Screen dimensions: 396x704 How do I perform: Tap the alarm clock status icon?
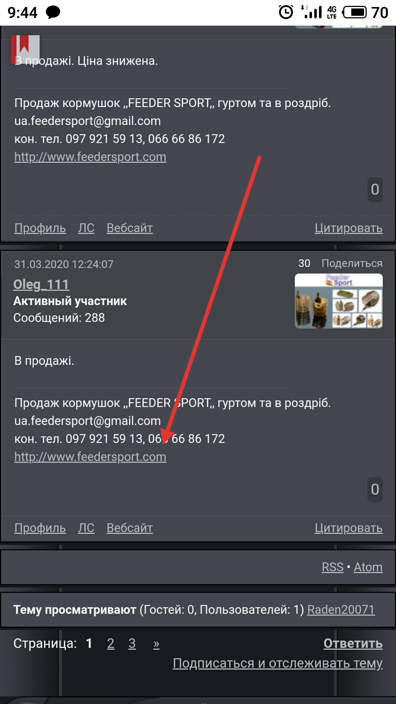[286, 12]
